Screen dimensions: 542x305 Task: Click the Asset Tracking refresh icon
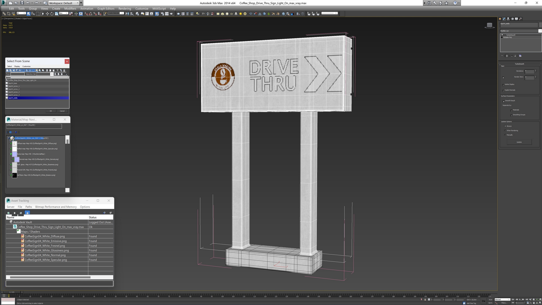pyautogui.click(x=8, y=213)
